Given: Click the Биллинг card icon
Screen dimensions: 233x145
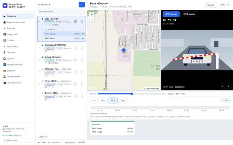Looking at the screenshot, I should (5, 71).
